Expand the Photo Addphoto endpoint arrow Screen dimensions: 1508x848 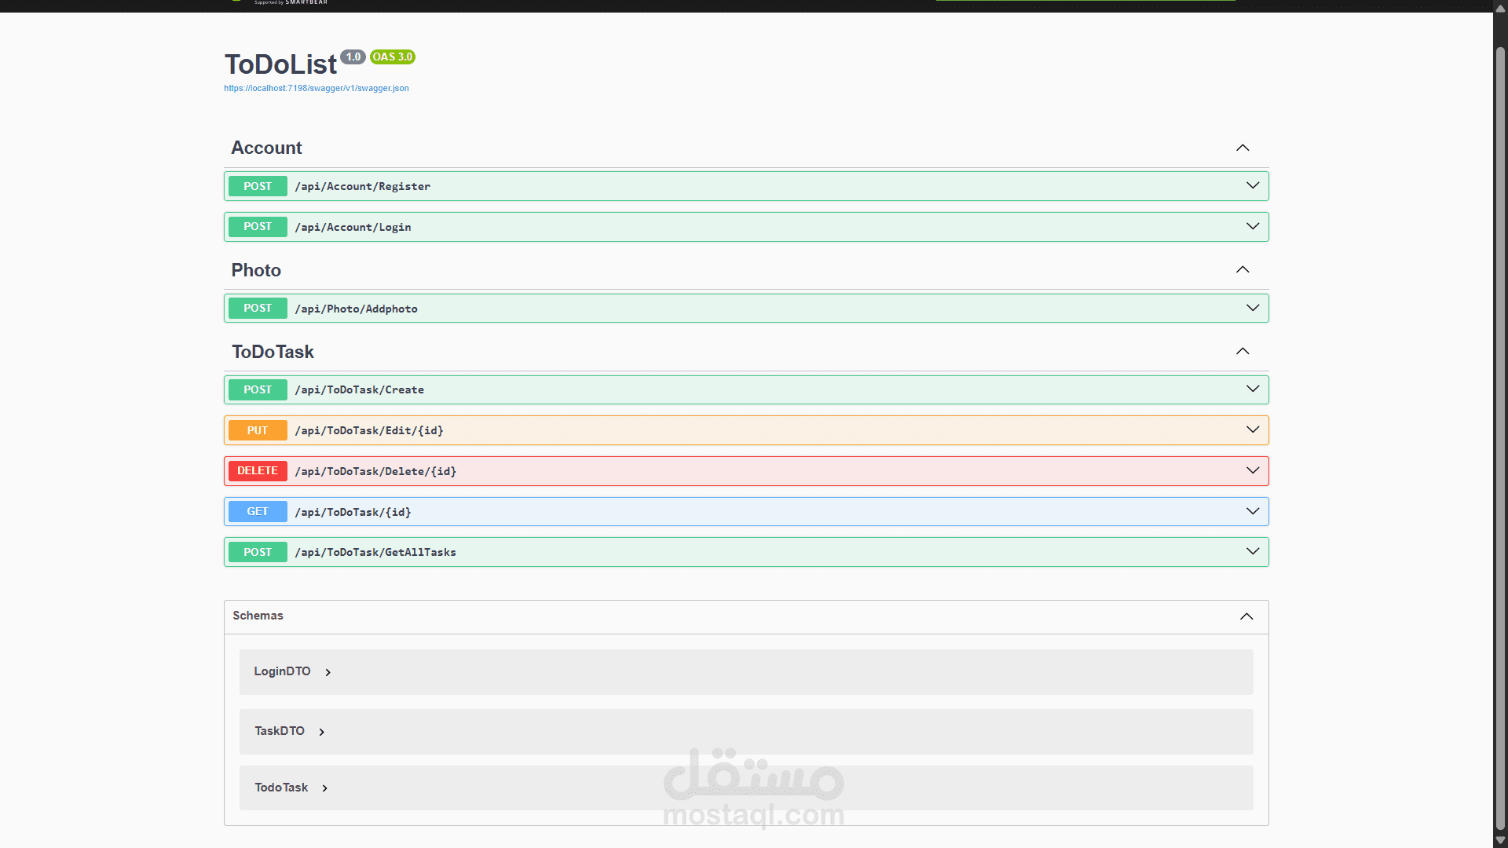click(x=1253, y=308)
